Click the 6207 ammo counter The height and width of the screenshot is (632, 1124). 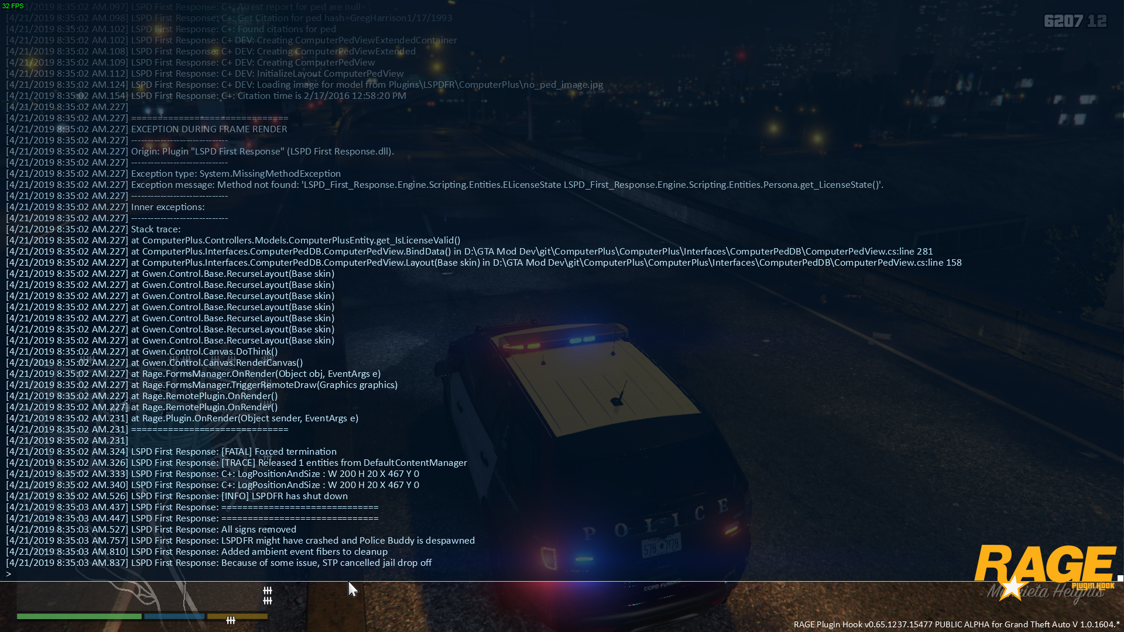1063,22
